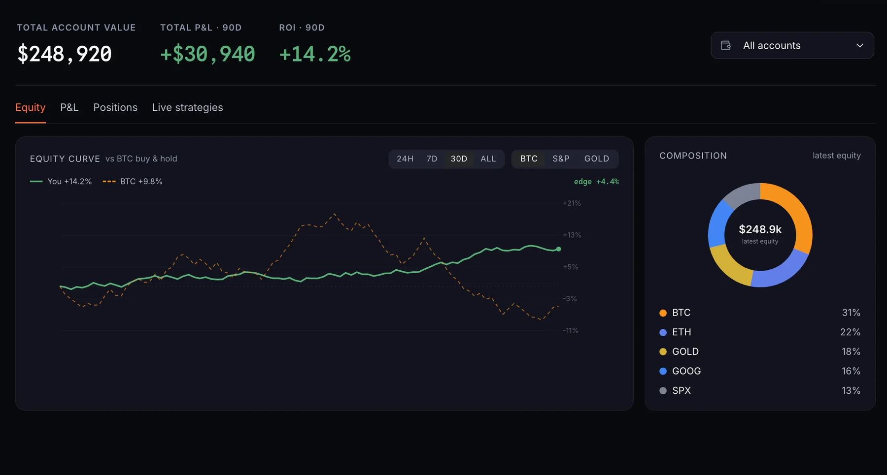Image resolution: width=887 pixels, height=475 pixels.
Task: Select the Equity tab
Action: click(31, 107)
